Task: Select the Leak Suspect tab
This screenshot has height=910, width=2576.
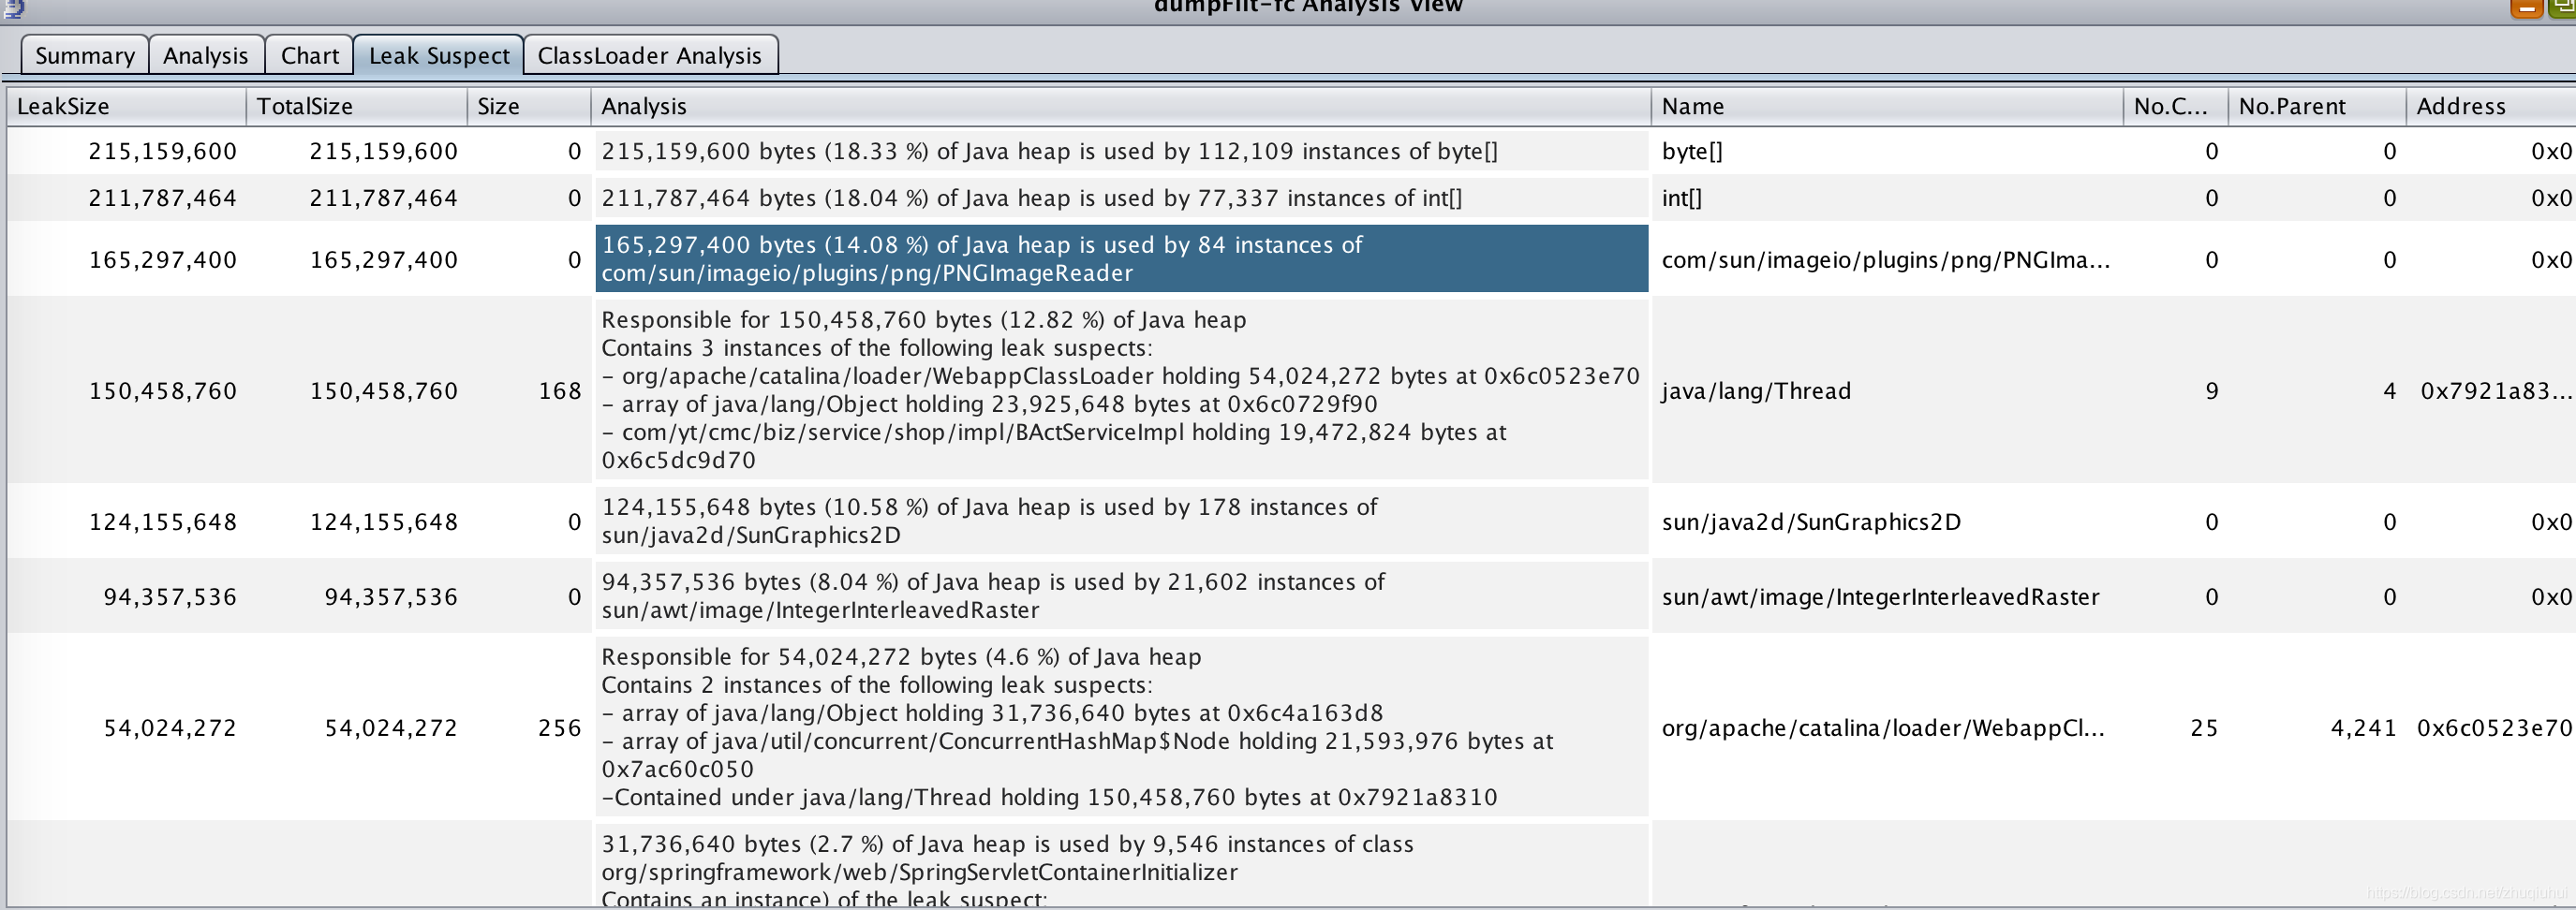Action: coord(439,55)
